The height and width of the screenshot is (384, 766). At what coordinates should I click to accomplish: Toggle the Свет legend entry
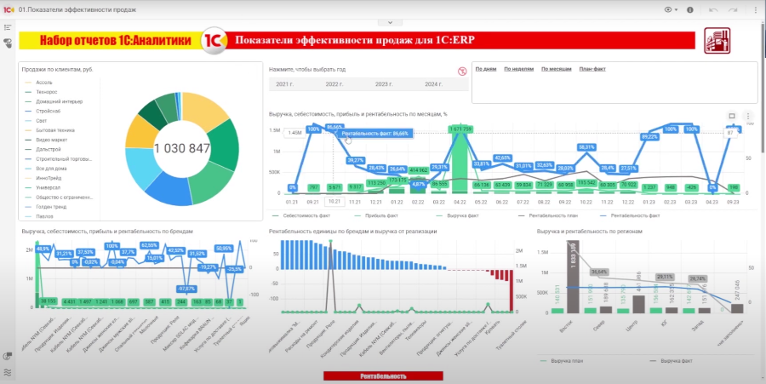tap(36, 121)
